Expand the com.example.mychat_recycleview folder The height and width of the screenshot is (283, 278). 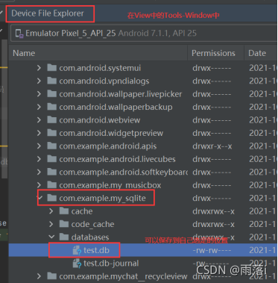click(x=39, y=276)
